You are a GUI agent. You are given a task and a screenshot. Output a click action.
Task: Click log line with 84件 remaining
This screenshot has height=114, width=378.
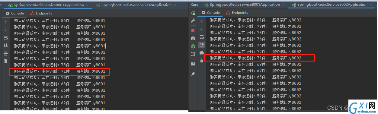60,27
